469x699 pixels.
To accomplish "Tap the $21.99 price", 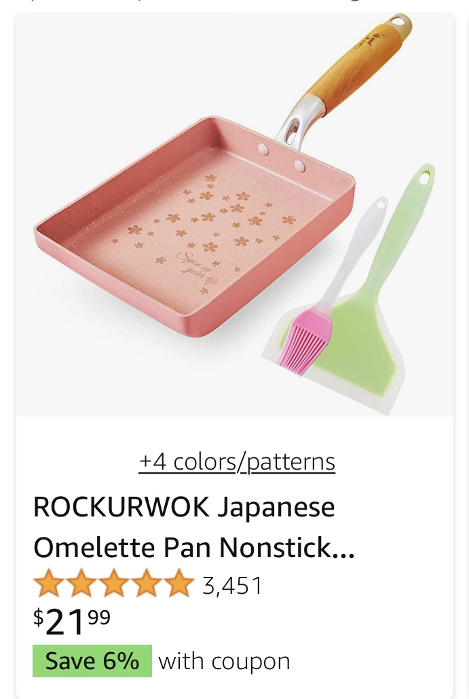I will tap(72, 622).
